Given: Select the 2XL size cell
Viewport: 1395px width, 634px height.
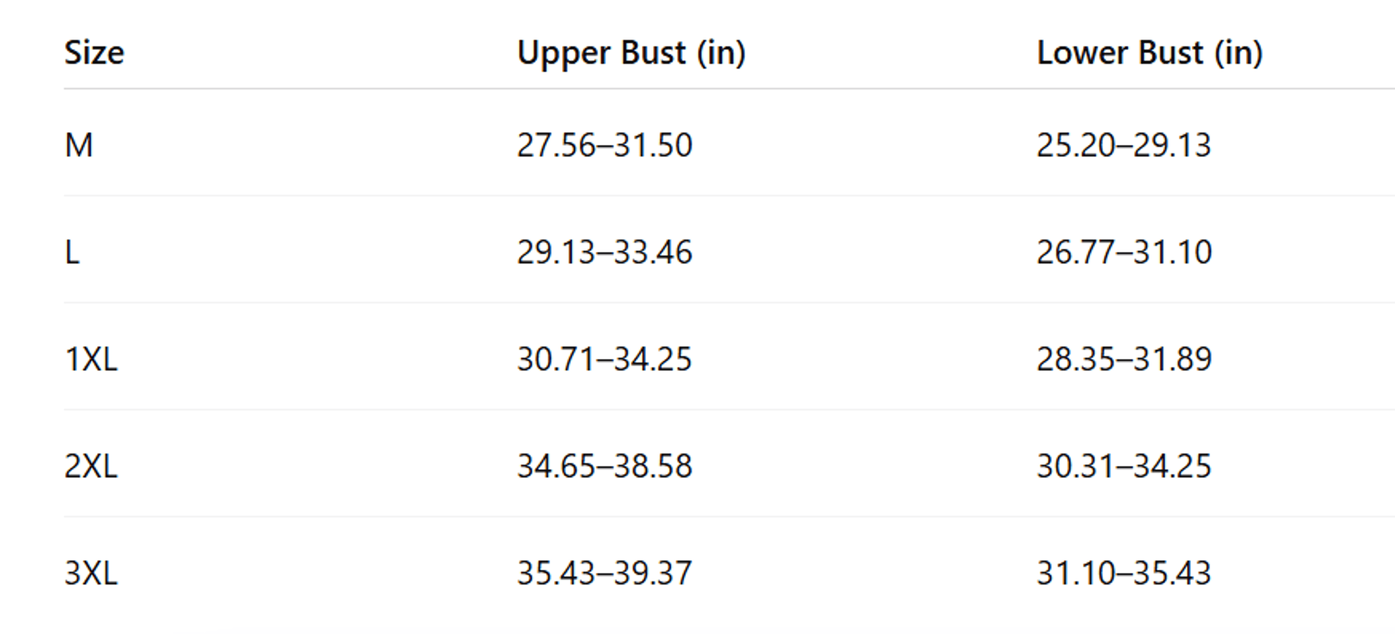Looking at the screenshot, I should 91,466.
